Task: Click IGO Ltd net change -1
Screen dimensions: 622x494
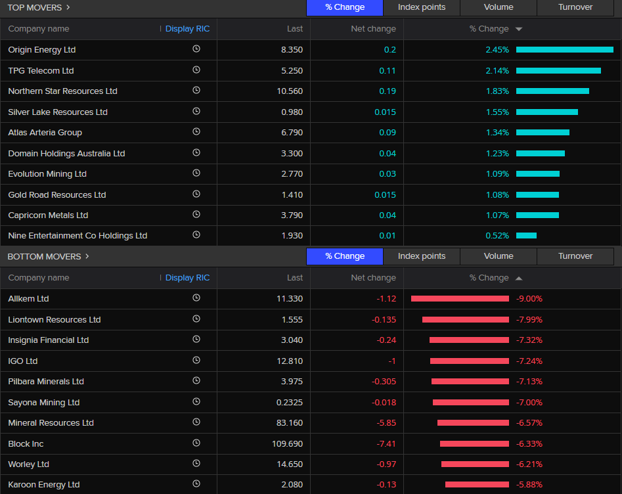Action: point(392,361)
